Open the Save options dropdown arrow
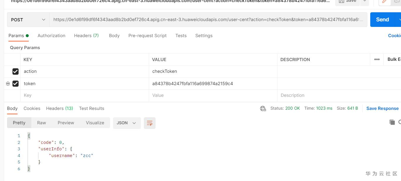This screenshot has width=401, height=181. pyautogui.click(x=365, y=1)
